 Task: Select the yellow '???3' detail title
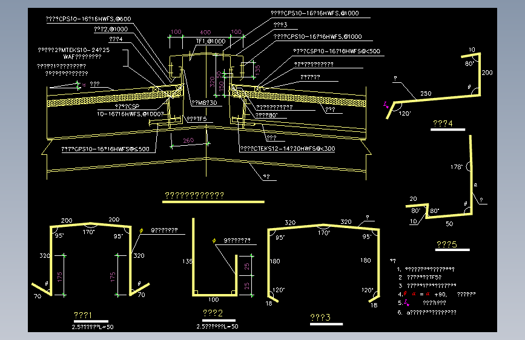tap(320, 317)
